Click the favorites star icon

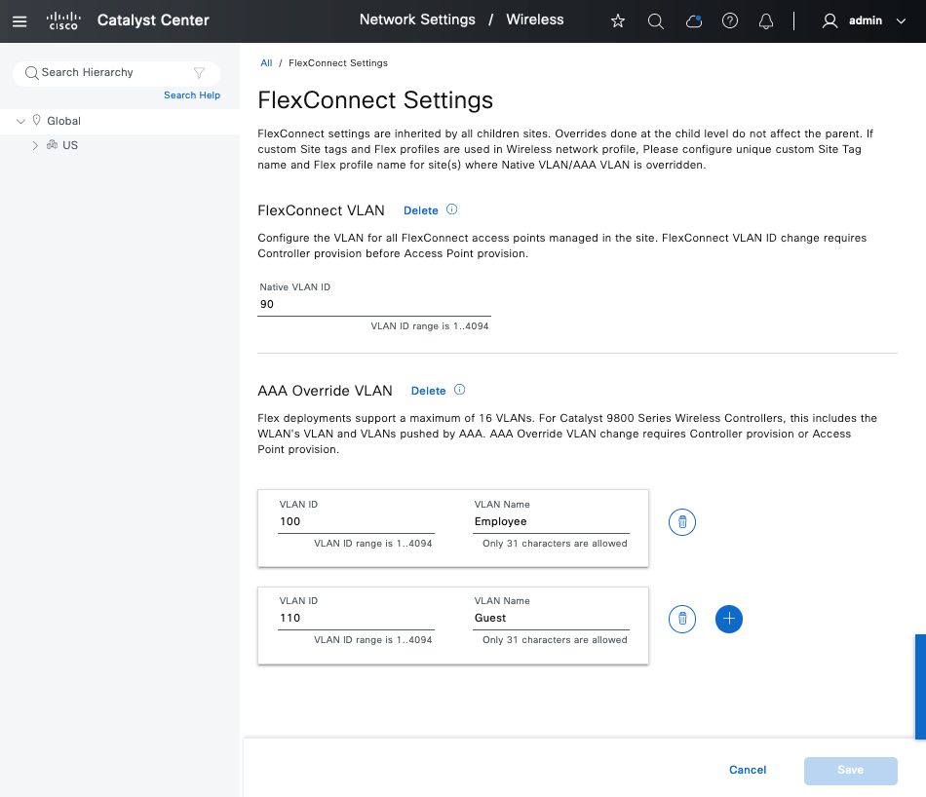point(618,20)
